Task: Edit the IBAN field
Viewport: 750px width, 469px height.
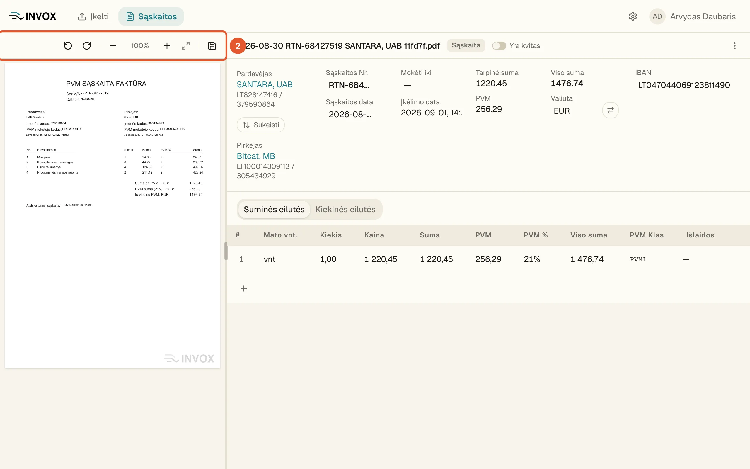Action: (x=684, y=85)
